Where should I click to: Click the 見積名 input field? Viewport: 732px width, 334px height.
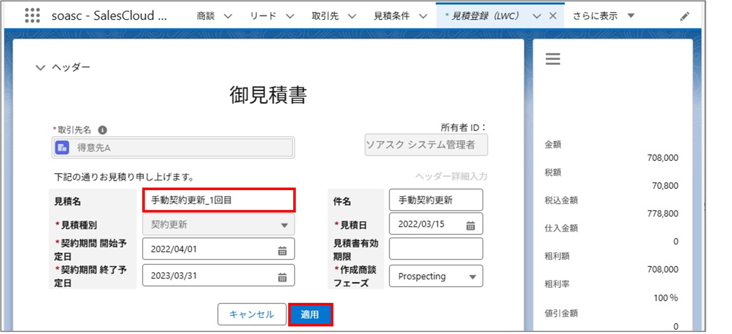[218, 199]
